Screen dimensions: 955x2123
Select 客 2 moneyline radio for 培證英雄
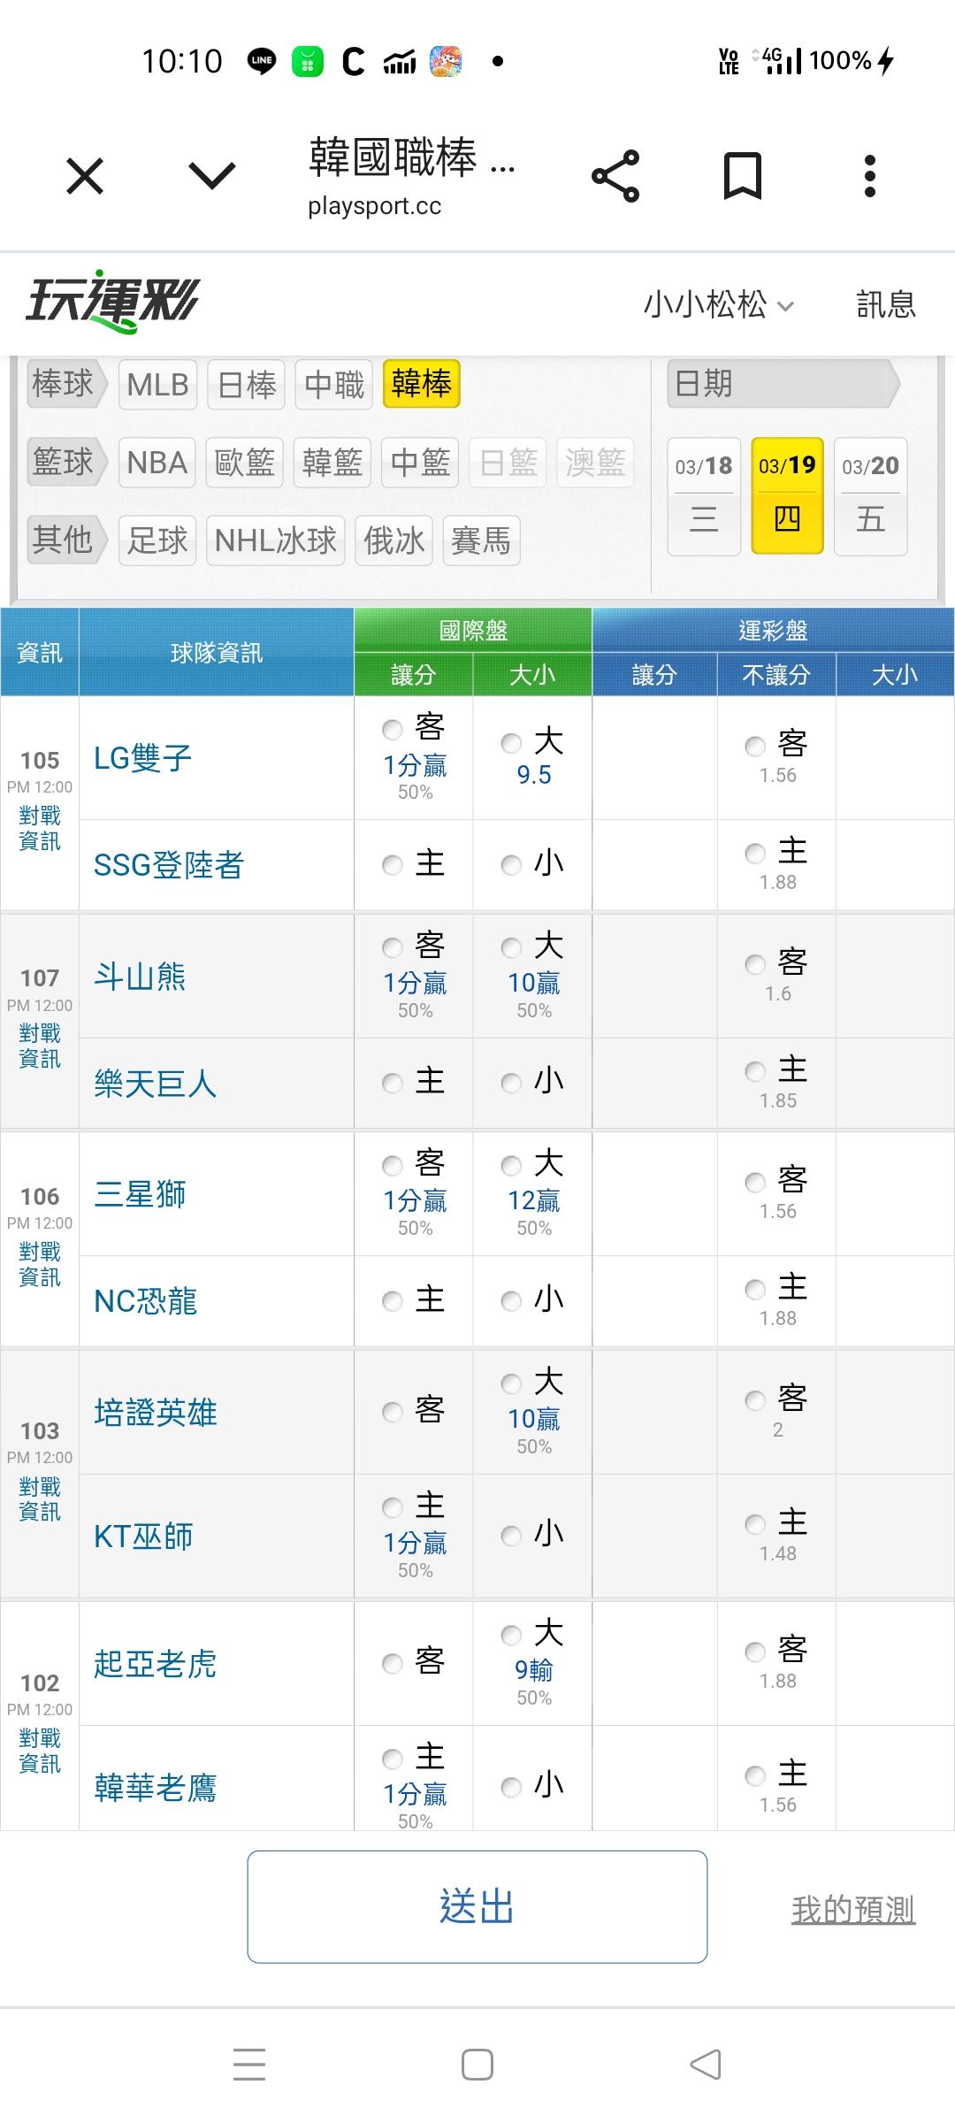(755, 1400)
